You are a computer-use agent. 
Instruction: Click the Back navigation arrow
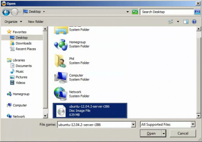point(6,12)
